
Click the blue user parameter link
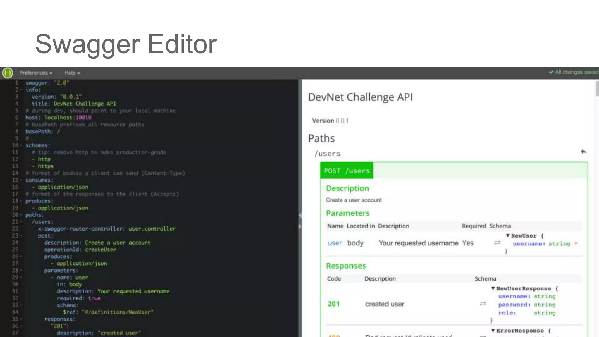(x=335, y=243)
